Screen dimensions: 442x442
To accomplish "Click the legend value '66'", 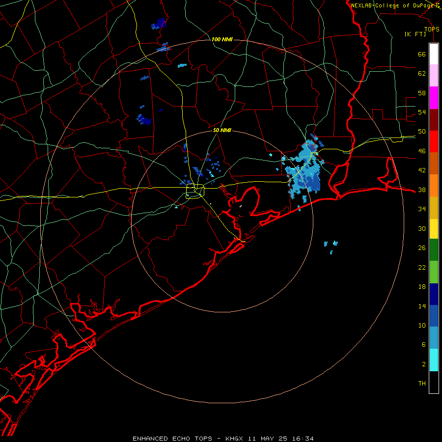I will click(x=422, y=55).
